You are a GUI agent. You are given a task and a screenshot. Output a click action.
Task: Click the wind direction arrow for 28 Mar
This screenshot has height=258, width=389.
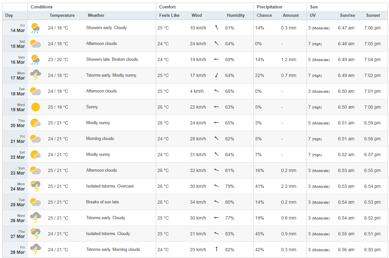(217, 249)
